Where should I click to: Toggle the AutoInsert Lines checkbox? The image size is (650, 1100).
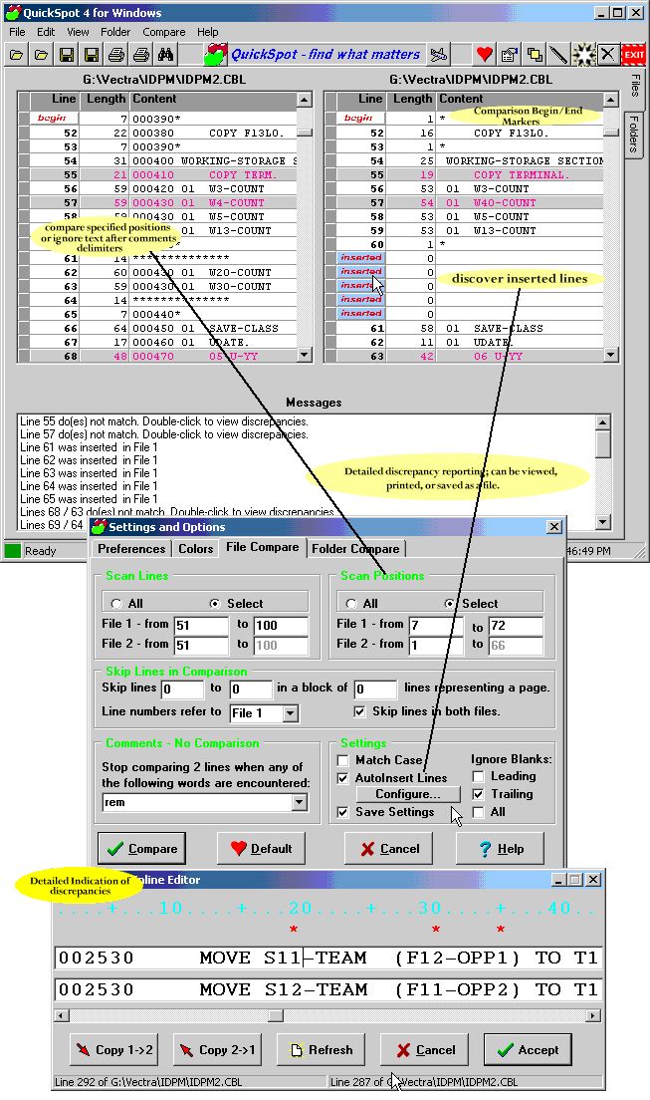pyautogui.click(x=342, y=778)
